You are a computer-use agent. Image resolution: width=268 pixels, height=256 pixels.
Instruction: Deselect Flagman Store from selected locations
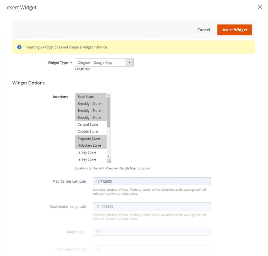(89, 138)
